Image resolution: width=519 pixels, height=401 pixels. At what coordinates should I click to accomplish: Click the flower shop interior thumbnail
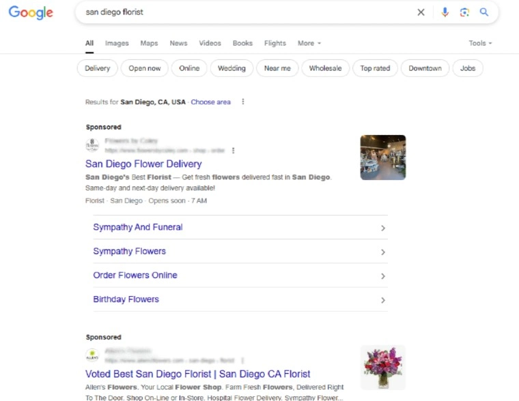click(x=383, y=158)
